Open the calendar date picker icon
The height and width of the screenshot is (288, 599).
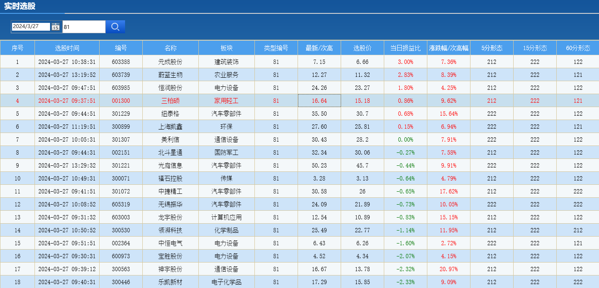pyautogui.click(x=56, y=27)
